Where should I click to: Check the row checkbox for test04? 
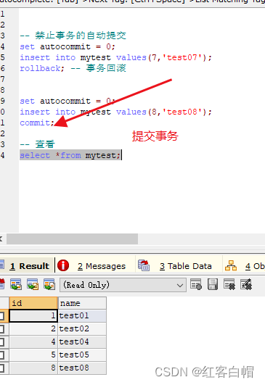pyautogui.click(x=2, y=341)
